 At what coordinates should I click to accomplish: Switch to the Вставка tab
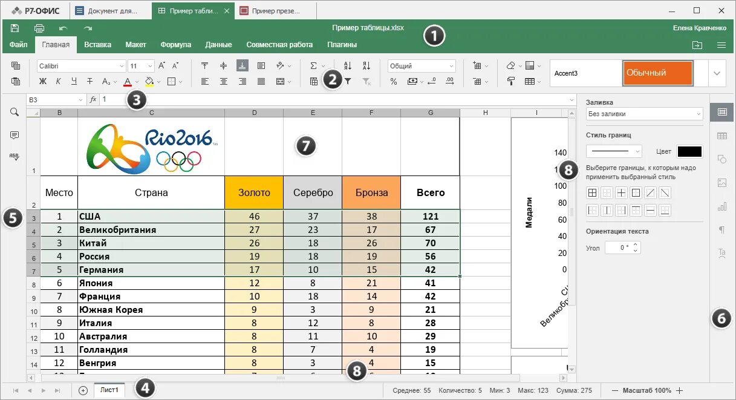(x=97, y=45)
